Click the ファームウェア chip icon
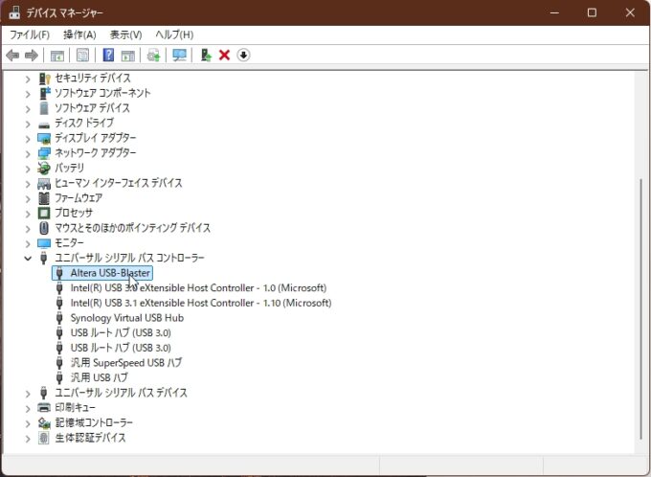Image resolution: width=651 pixels, height=477 pixels. point(44,197)
